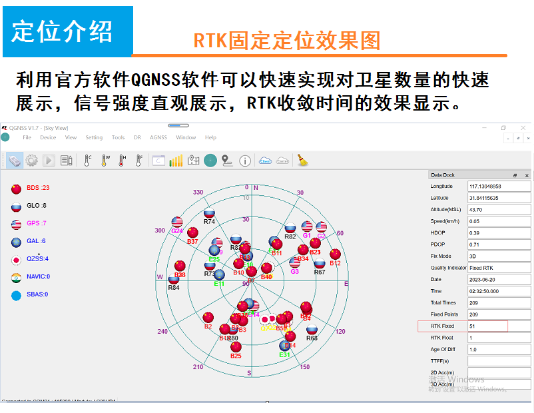Select satellite B37 on sky view
This screenshot has height=413, width=534.
coord(192,232)
